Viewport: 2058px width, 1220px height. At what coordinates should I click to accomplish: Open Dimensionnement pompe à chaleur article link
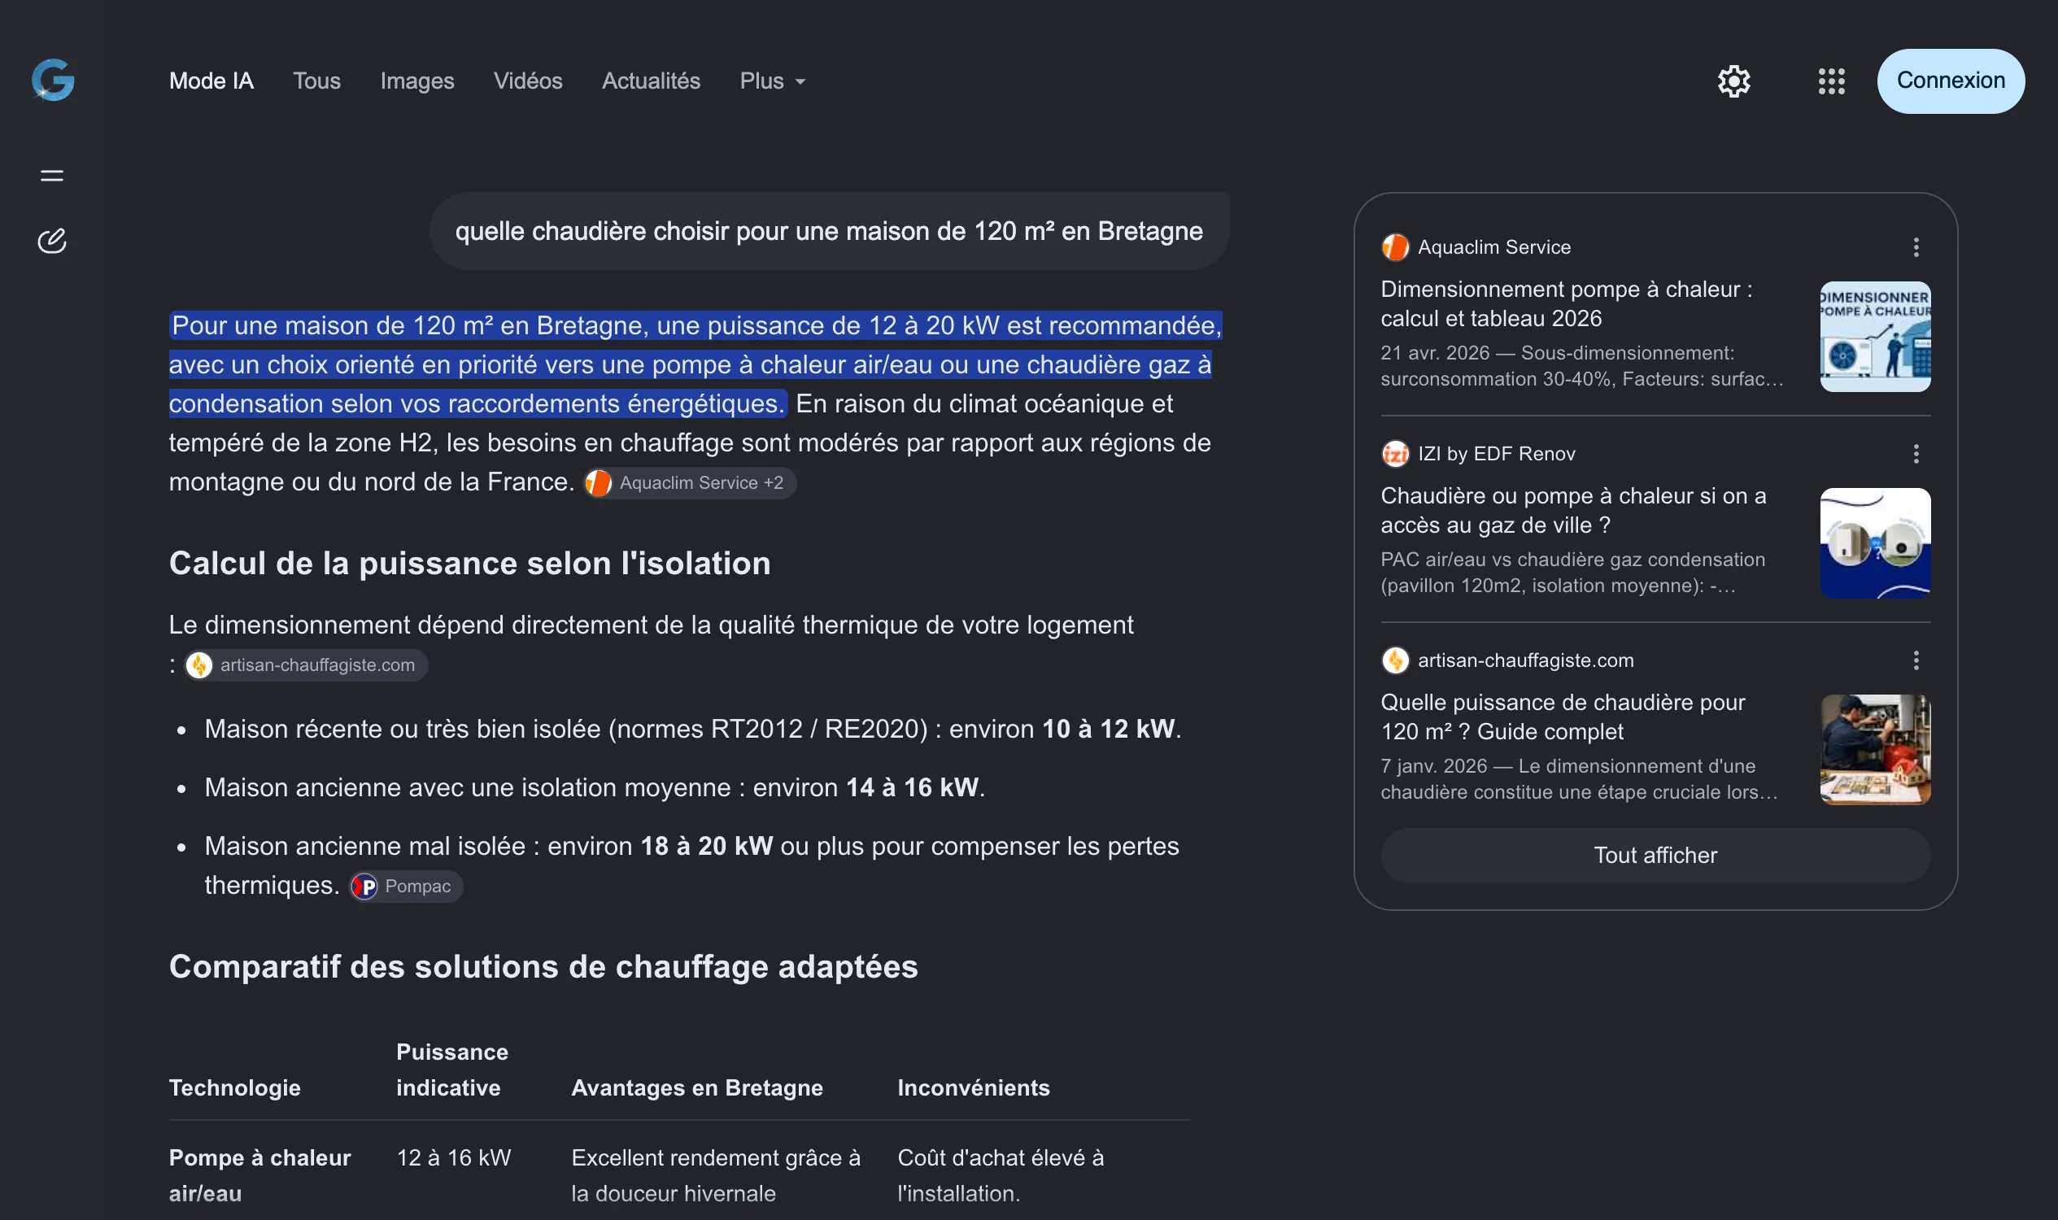point(1566,303)
